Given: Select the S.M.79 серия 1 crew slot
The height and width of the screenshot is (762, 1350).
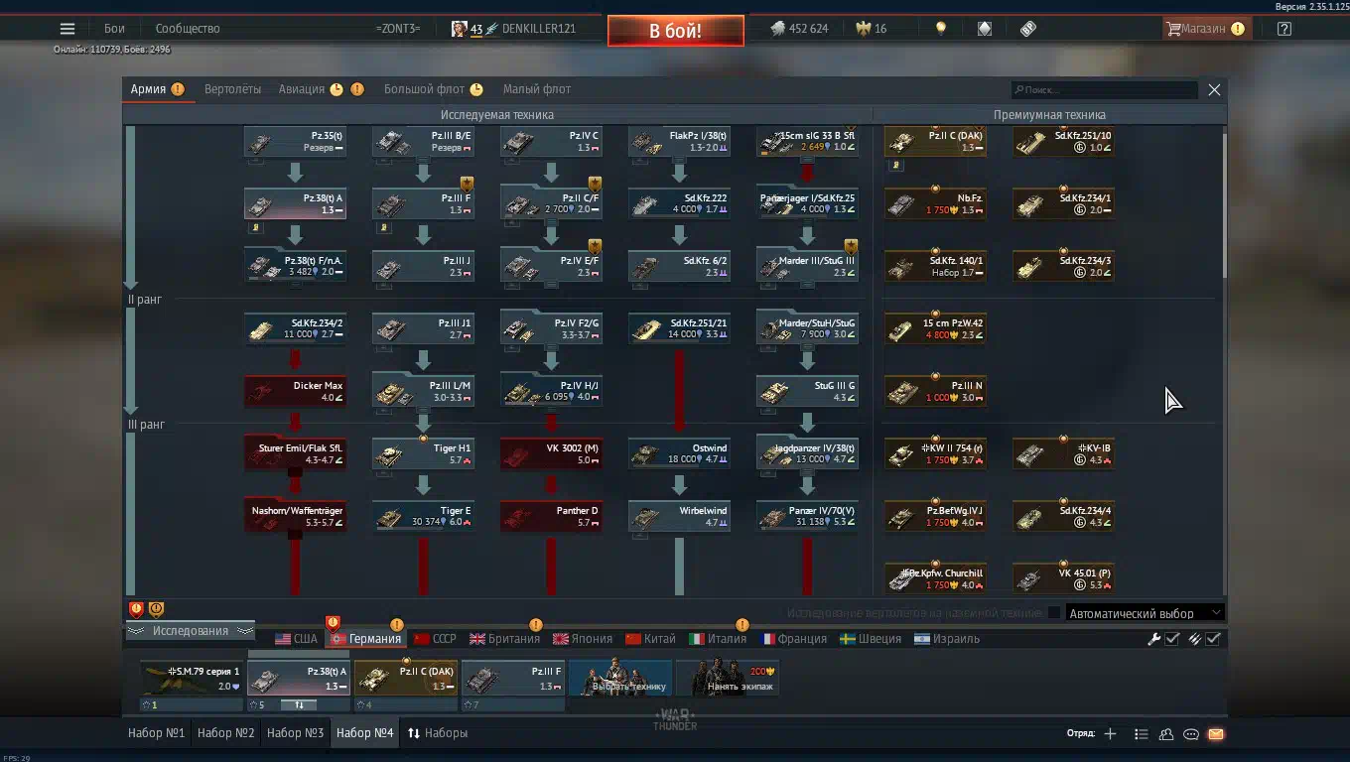Looking at the screenshot, I should tap(192, 679).
